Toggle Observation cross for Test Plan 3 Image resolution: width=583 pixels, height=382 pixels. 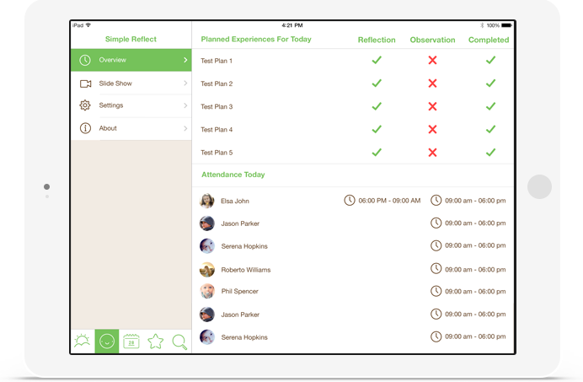[432, 106]
